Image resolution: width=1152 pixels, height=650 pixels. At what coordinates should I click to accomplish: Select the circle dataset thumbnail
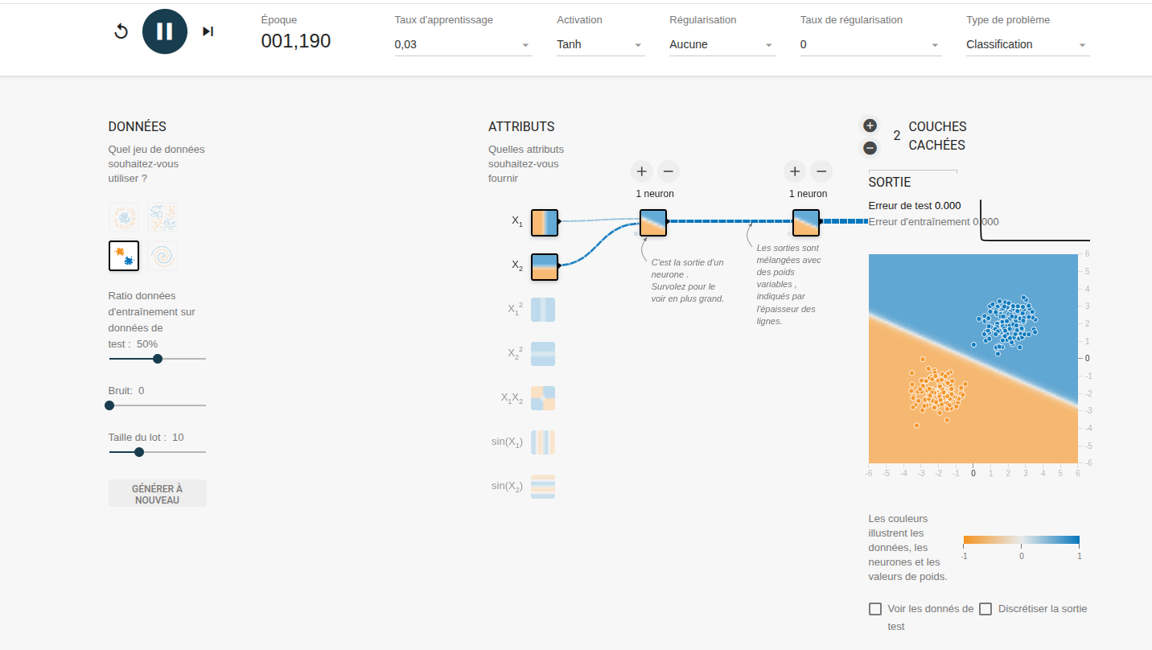[x=124, y=217]
